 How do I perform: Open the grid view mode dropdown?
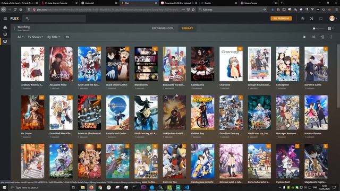tap(330, 28)
